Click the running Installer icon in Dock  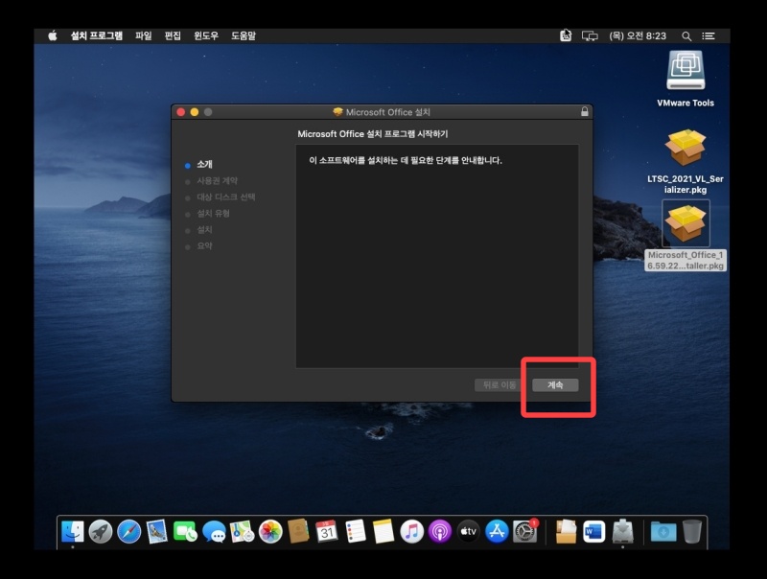[x=622, y=531]
